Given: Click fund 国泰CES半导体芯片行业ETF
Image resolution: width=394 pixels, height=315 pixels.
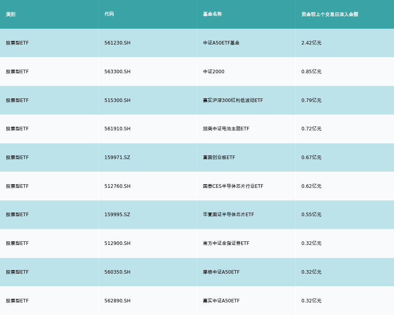Looking at the screenshot, I should pos(233,186).
